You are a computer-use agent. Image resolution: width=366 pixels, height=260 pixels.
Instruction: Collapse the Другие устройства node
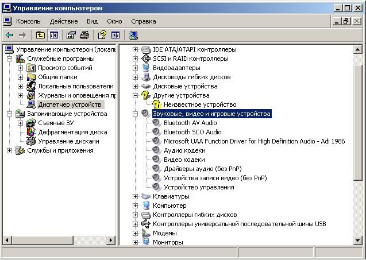[135, 95]
